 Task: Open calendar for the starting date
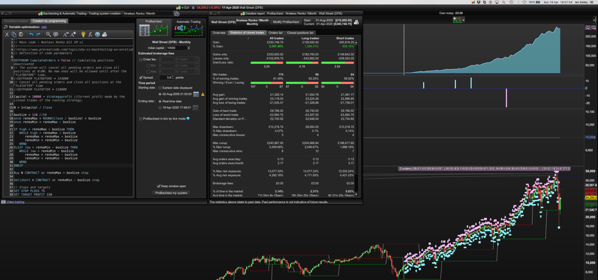196,94
